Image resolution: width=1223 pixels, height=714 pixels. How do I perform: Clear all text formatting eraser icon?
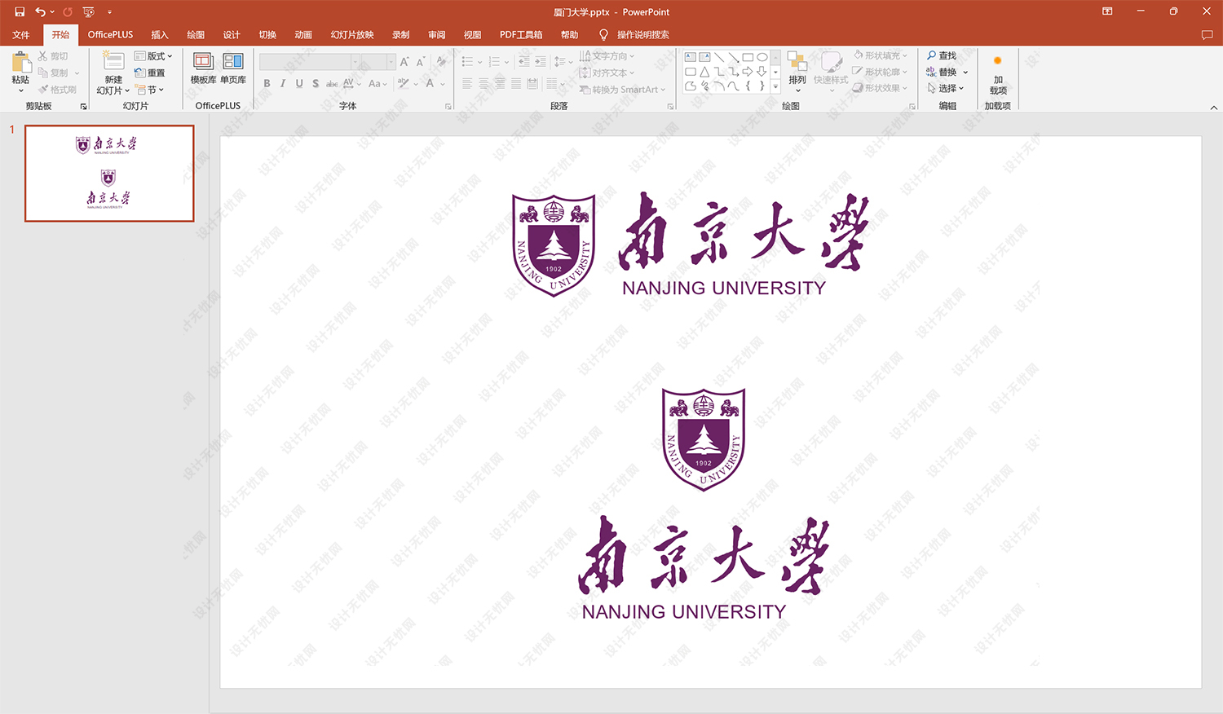tap(441, 62)
